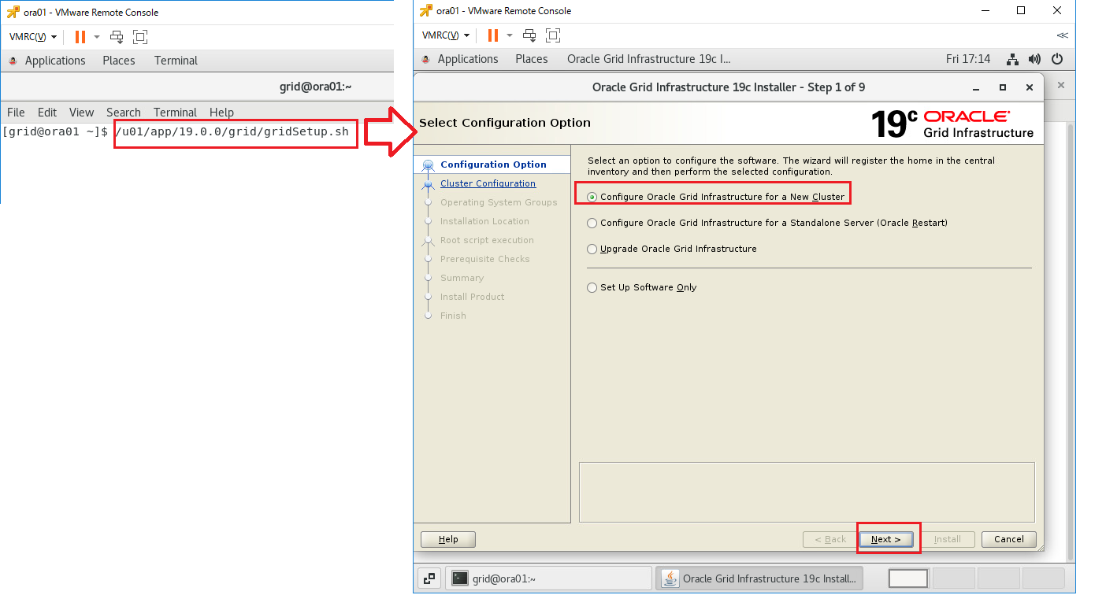This screenshot has height=595, width=1106.
Task: Switch to grid@ora01:~ terminal in taskbar
Action: pos(548,578)
